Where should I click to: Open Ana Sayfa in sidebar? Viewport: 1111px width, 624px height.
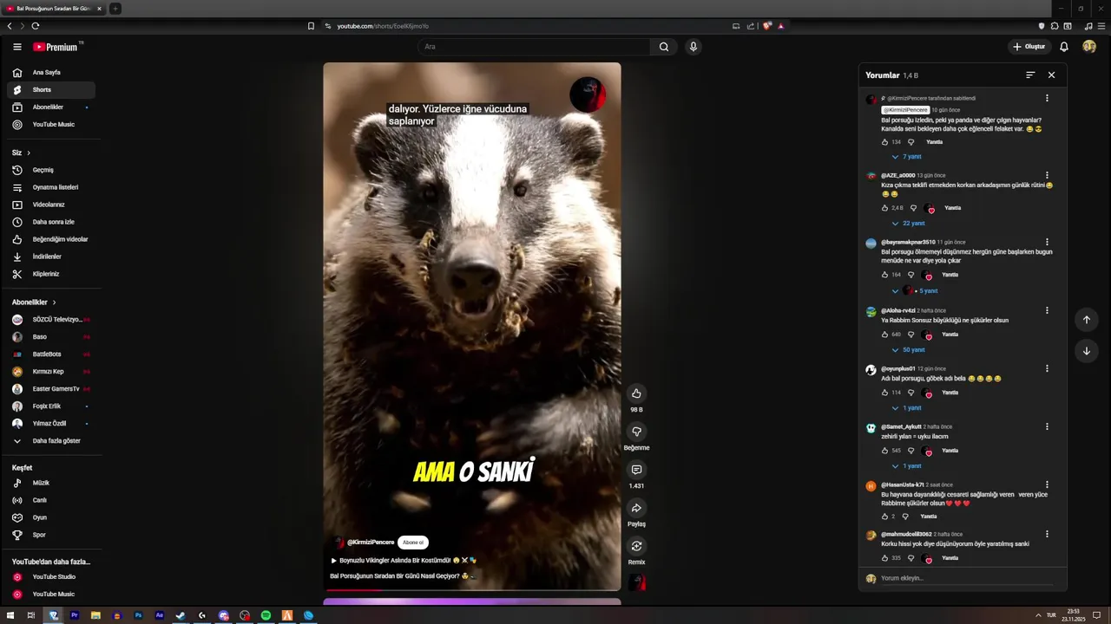click(51, 73)
